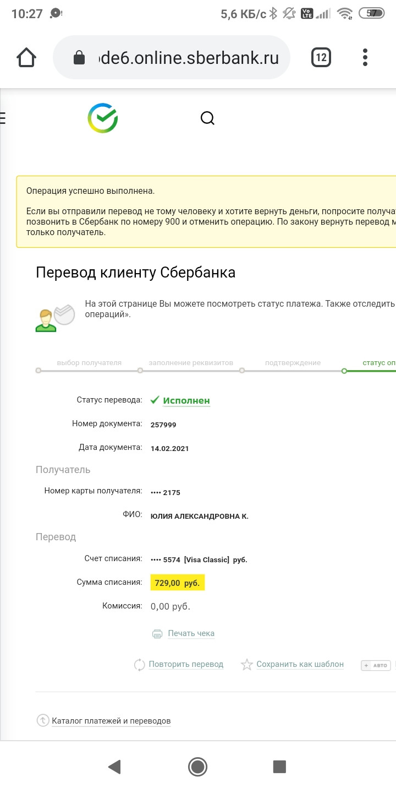Open the Исполнен status link
Viewport: 396px width, 793px height.
point(186,400)
